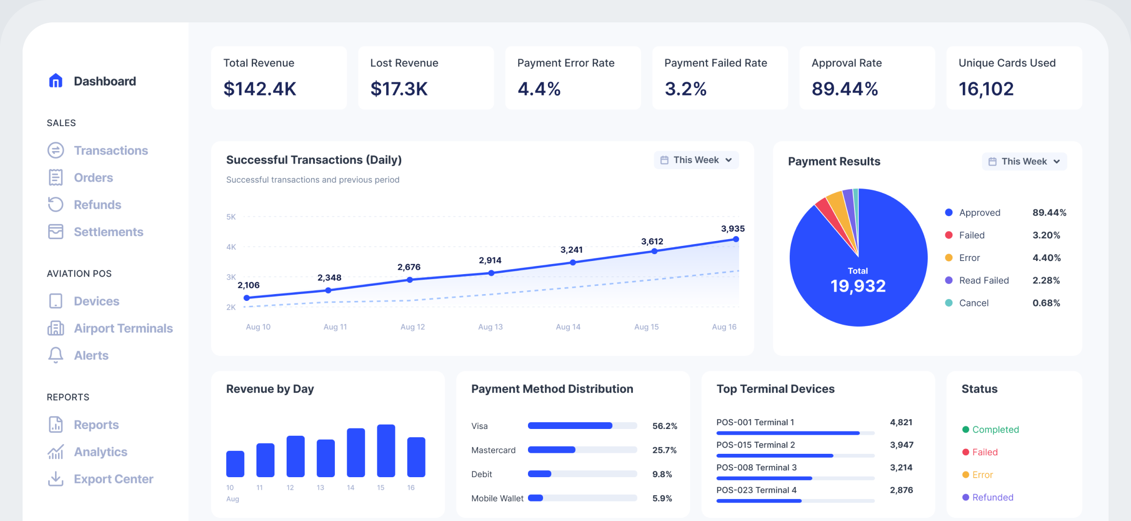The width and height of the screenshot is (1131, 521).
Task: Click the Failed status label
Action: click(985, 452)
